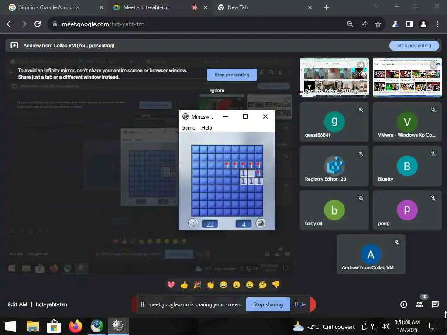
Task: Close the New Tab browser tab
Action: coord(310,7)
